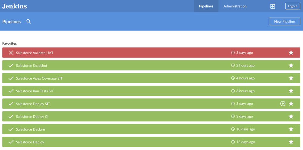The image size is (303, 150).
Task: Toggle favorite star for Salesforce Apex Coverage SIT
Action: (x=291, y=78)
